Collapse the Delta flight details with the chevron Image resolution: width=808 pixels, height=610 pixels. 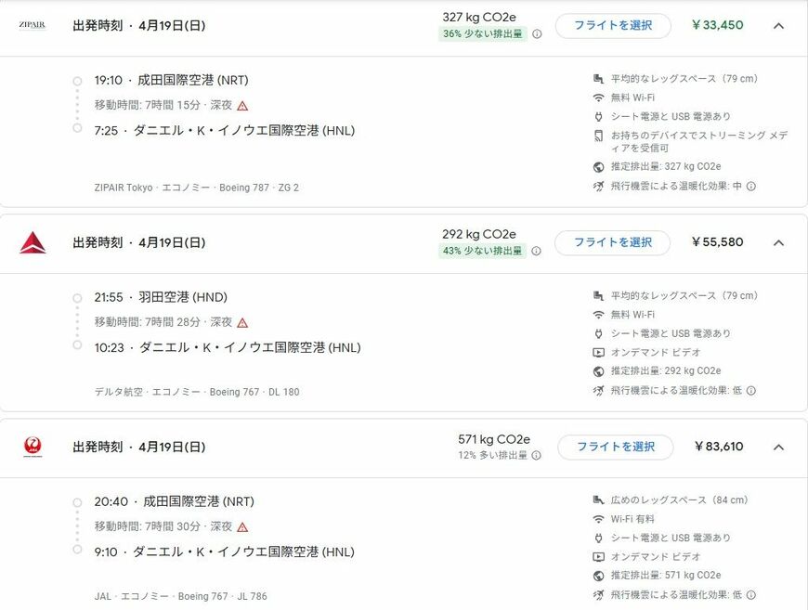(x=778, y=242)
